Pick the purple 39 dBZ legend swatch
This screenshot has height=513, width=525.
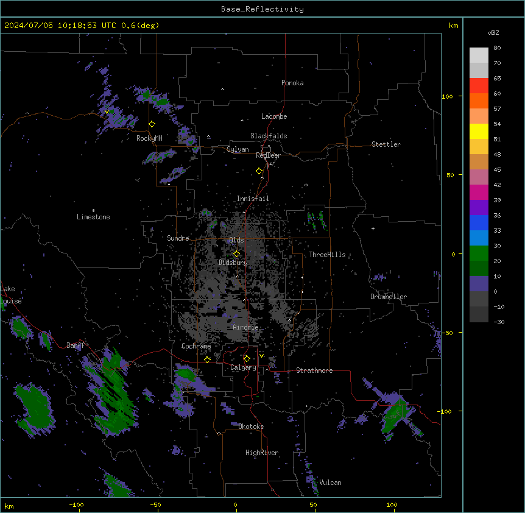(x=479, y=207)
